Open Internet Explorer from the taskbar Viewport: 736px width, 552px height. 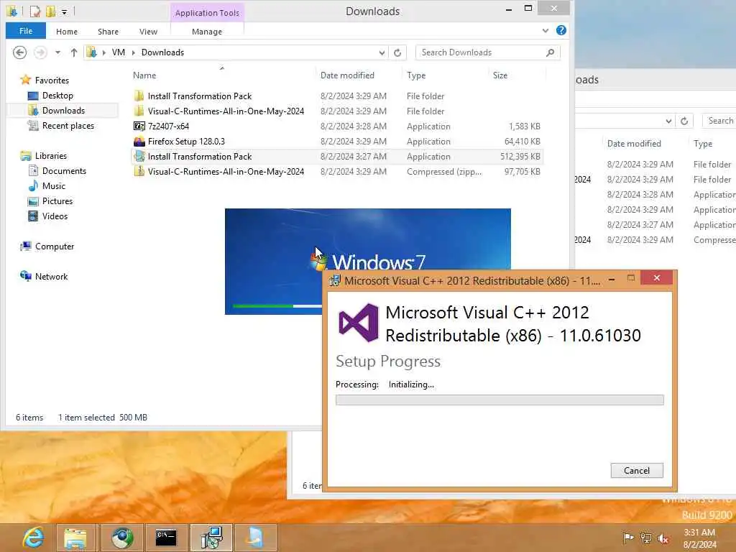coord(32,538)
